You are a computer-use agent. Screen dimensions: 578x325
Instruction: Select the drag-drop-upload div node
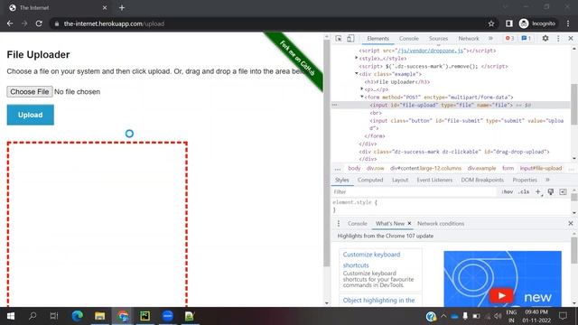454,152
